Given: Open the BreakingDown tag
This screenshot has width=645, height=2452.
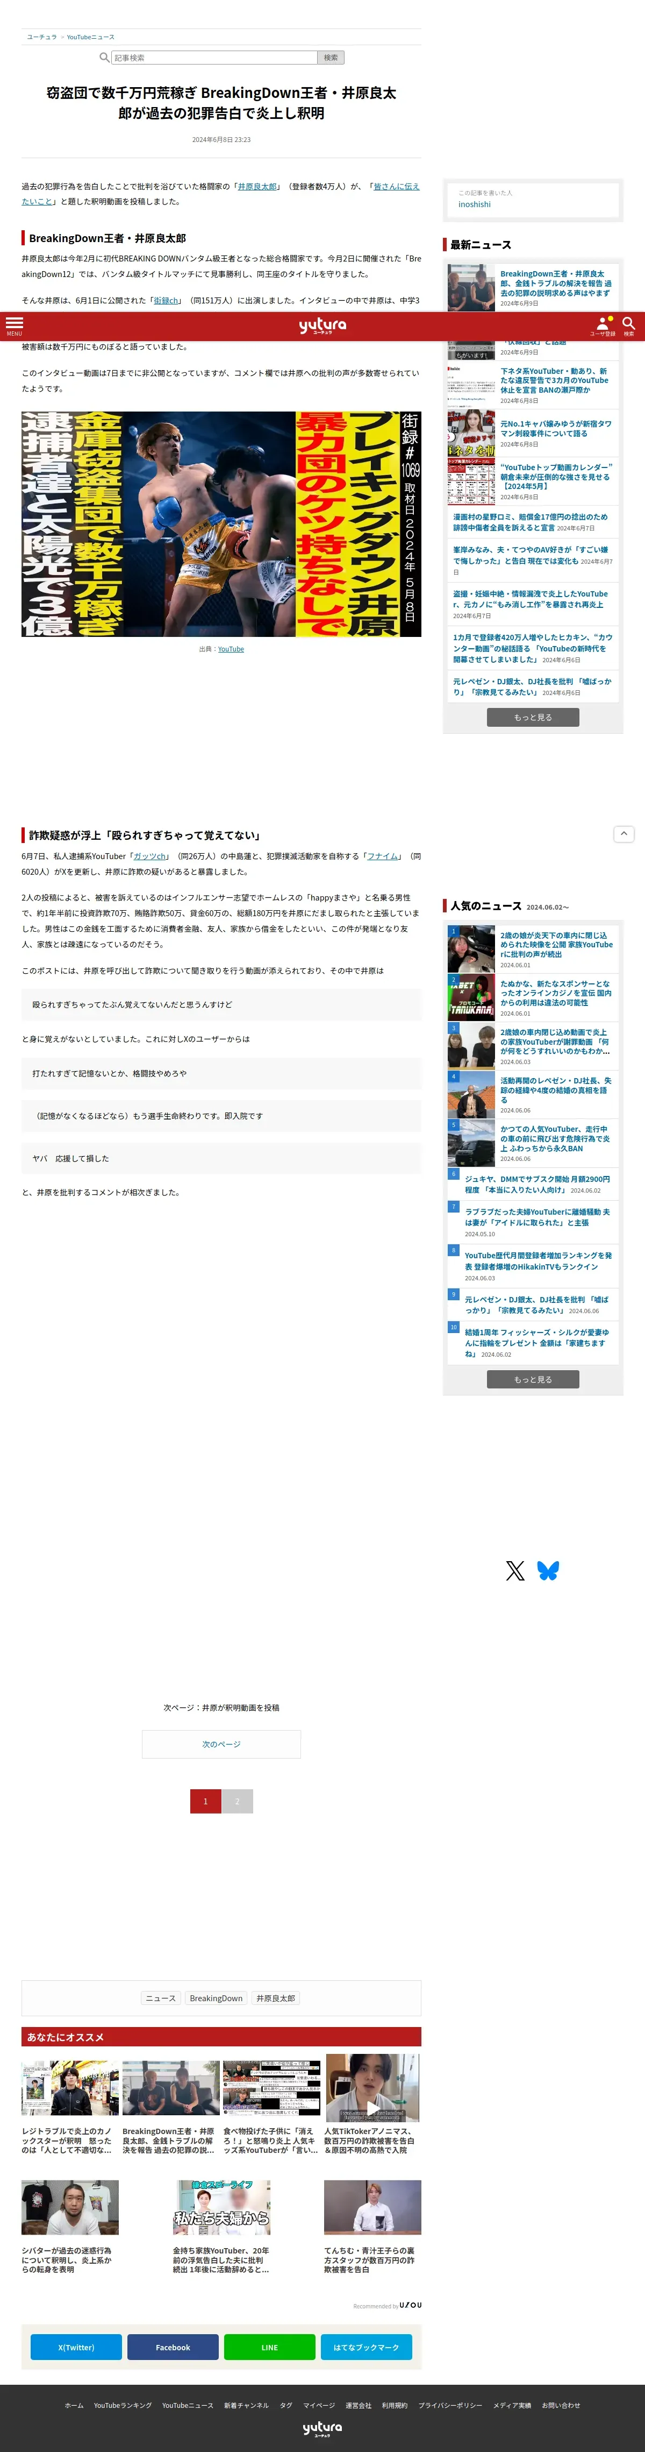Looking at the screenshot, I should pos(216,1998).
